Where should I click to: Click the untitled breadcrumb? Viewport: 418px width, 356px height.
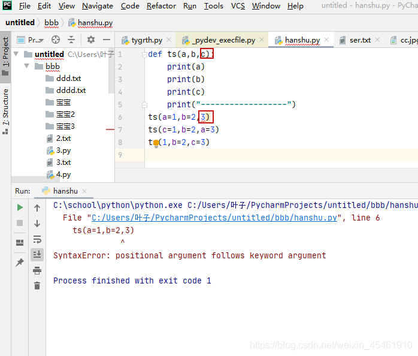20,22
